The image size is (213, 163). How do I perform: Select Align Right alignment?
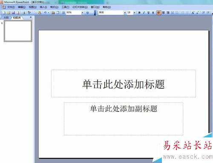click(168, 13)
